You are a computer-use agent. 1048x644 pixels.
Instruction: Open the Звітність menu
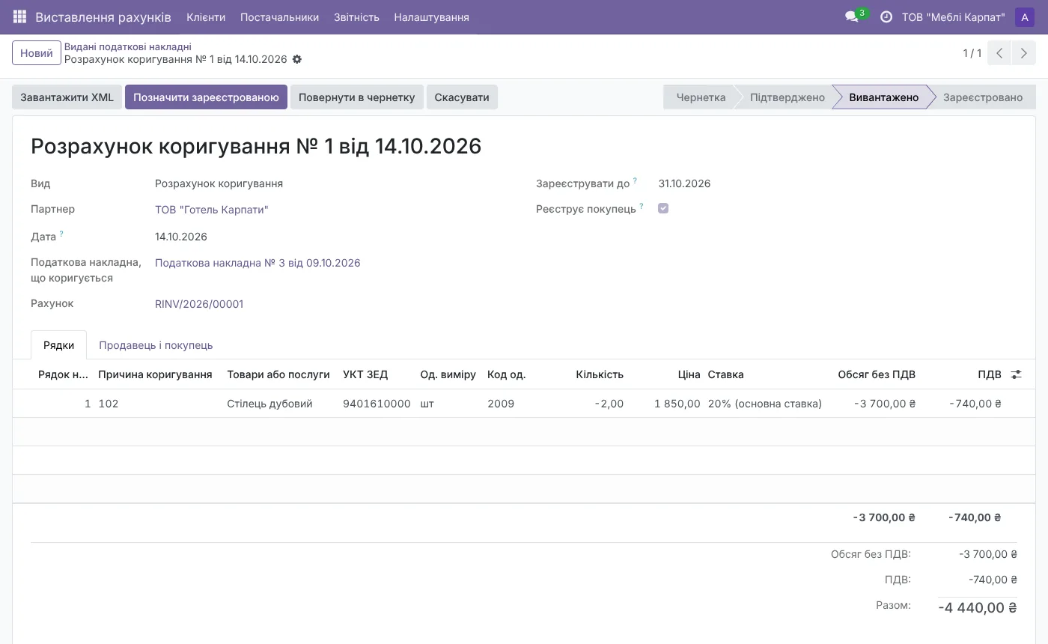[x=356, y=17]
